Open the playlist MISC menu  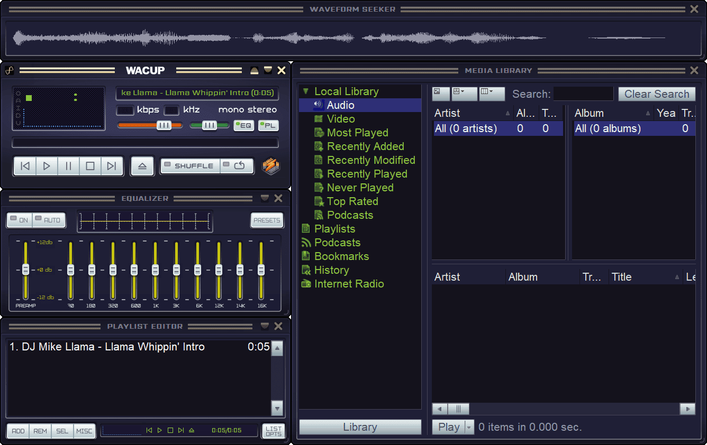click(84, 431)
